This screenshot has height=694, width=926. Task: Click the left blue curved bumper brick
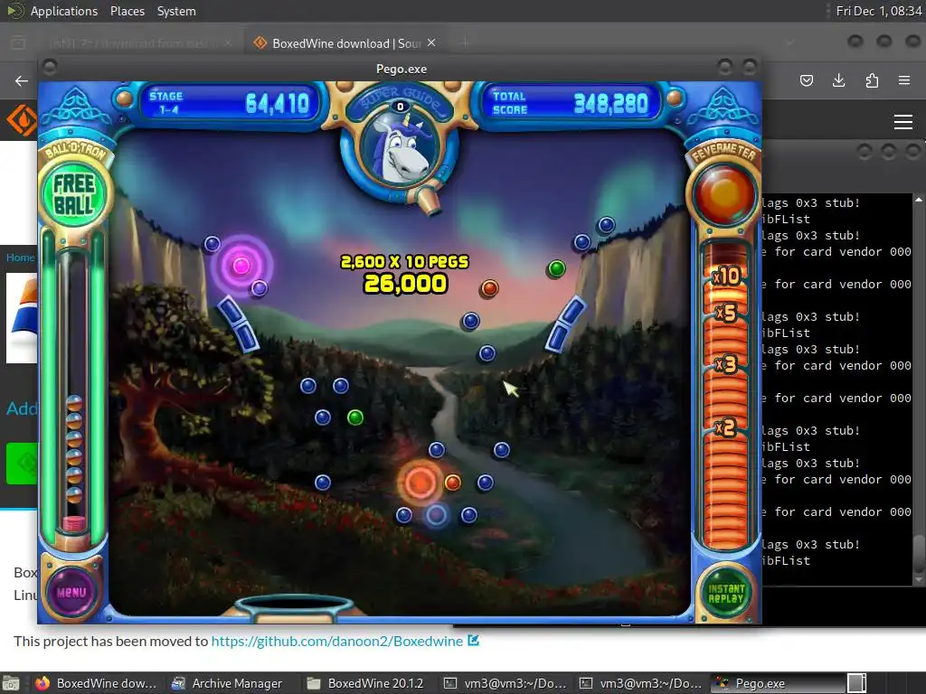coord(238,324)
